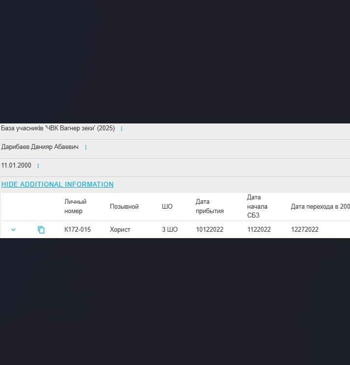350x365 pixels.
Task: Click the date text 11.01.2000
Action: click(16, 166)
